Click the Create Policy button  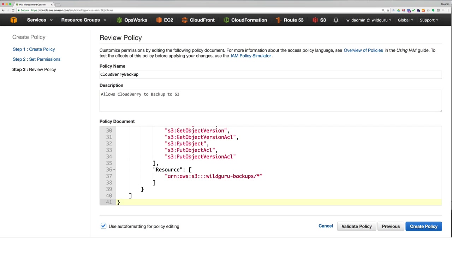[423, 226]
